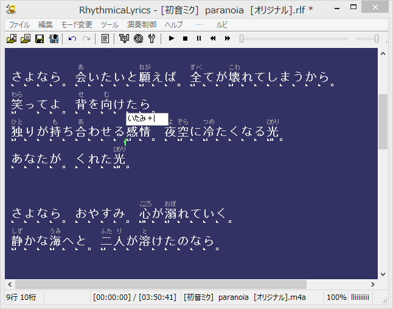This screenshot has height=309, width=393.
Task: Click the lyric phrase 心が溺れていく
Action: (183, 214)
